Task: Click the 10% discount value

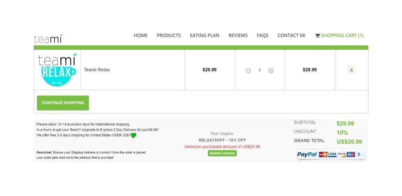Action: [342, 133]
